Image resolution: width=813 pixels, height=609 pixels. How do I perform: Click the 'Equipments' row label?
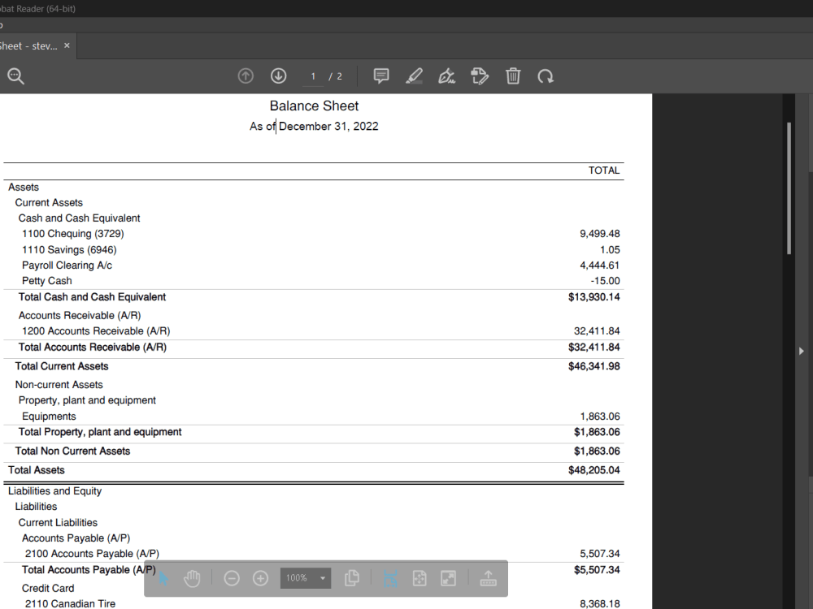tap(49, 417)
